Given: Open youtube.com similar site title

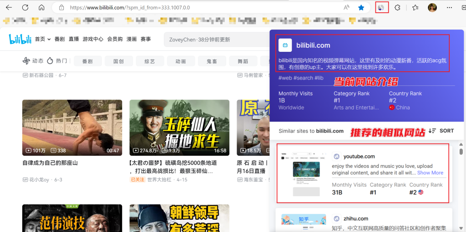Looking at the screenshot, I should pyautogui.click(x=359, y=156).
